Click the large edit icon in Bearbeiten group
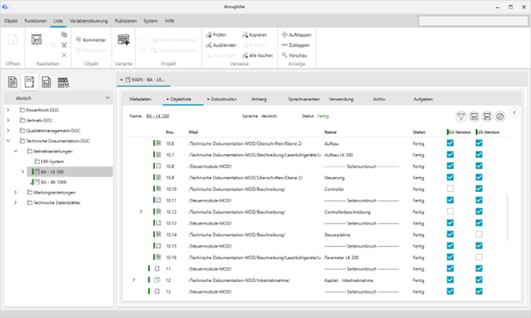The height and width of the screenshot is (318, 531). click(37, 39)
